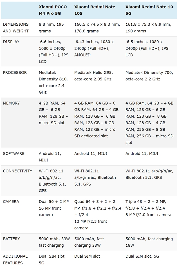Select the CONNECTIVITY row label
Viewport: 177px width, 270px height.
(17, 171)
